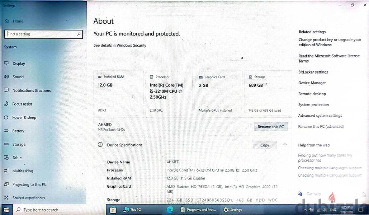369x215 pixels.
Task: Select the AMD Radeon HD 7650M text
Action: pos(195,187)
